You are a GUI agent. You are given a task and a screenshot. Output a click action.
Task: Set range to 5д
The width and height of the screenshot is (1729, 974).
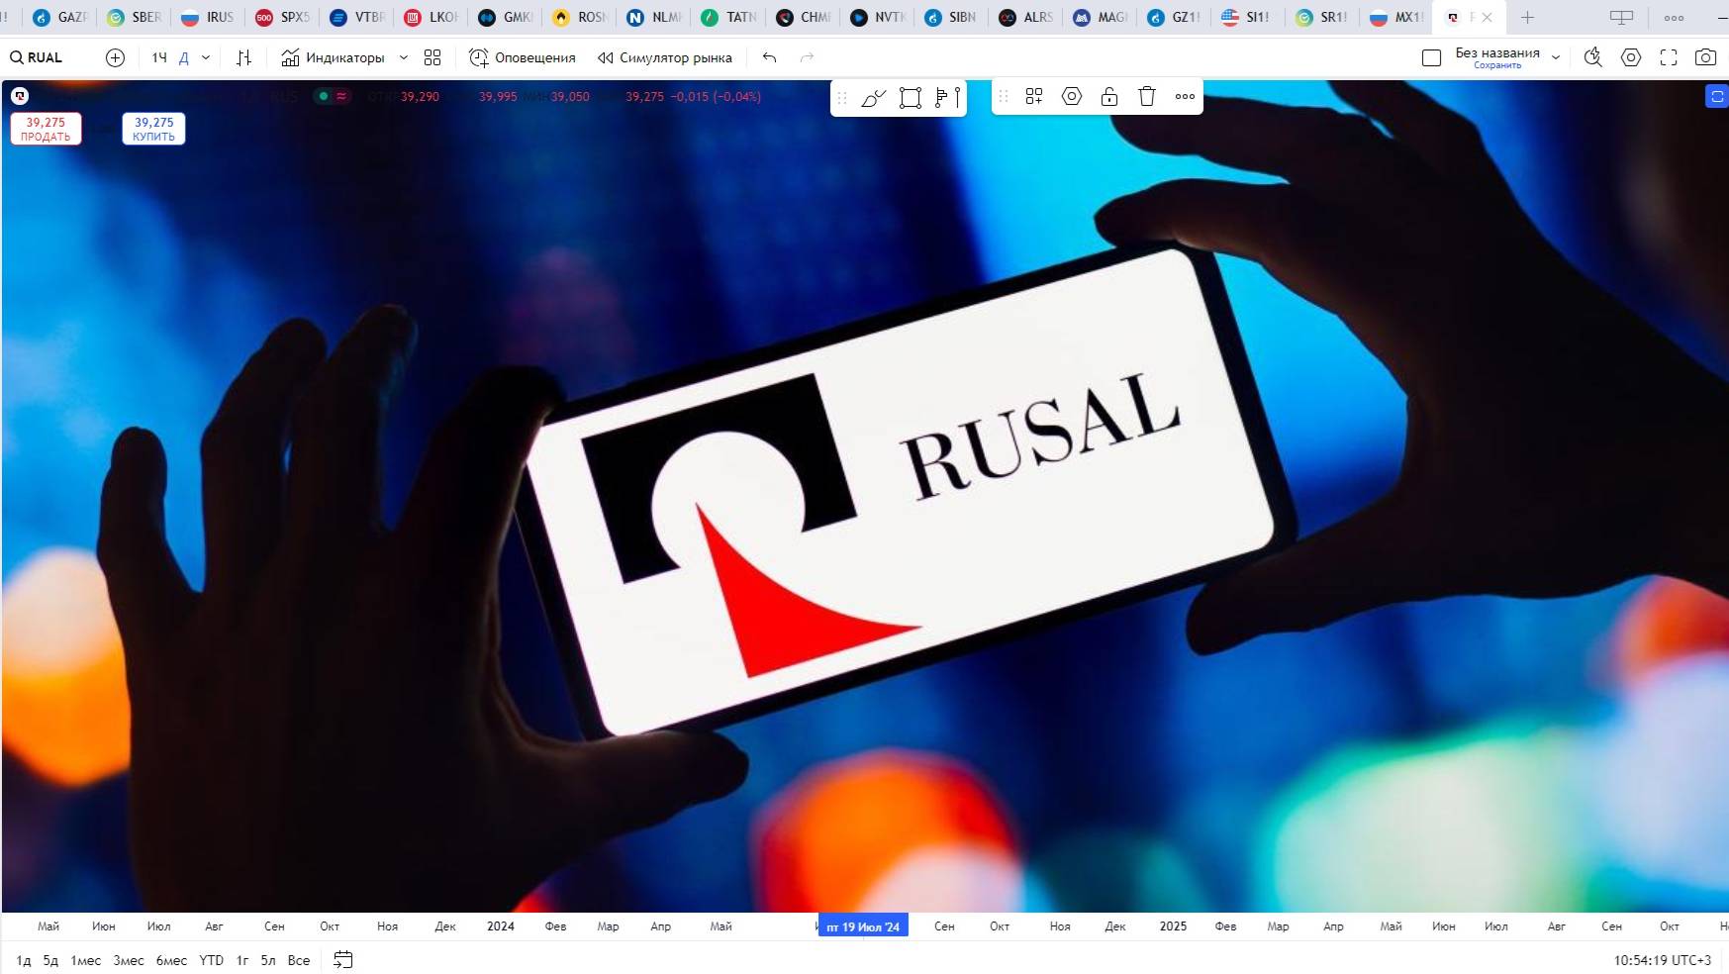(50, 960)
